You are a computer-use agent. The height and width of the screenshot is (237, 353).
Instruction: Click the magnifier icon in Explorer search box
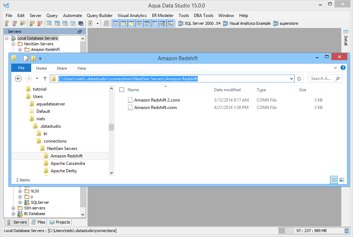coord(337,79)
